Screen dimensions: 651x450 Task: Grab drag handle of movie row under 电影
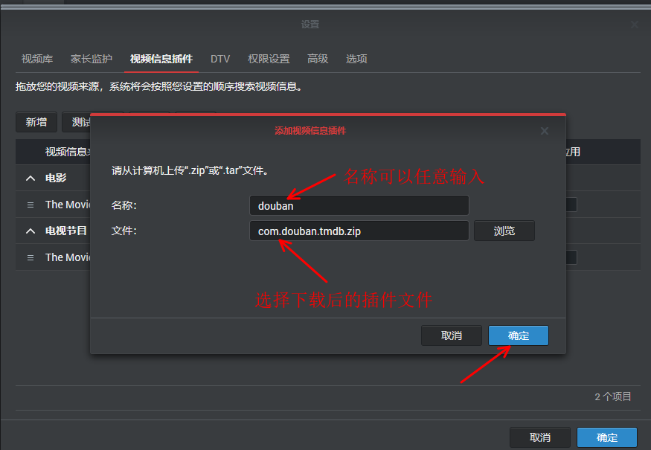(31, 205)
